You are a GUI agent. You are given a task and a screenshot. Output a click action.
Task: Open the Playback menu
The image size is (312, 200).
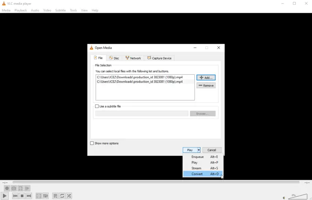click(20, 10)
